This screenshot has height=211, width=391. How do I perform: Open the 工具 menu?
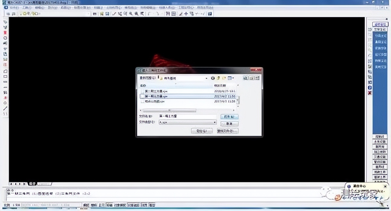(27, 8)
